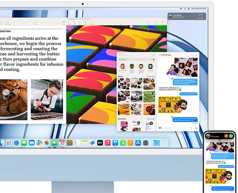Insert a Text box from the Keynote toolbar
This screenshot has height=193, width=238.
click(74, 23)
